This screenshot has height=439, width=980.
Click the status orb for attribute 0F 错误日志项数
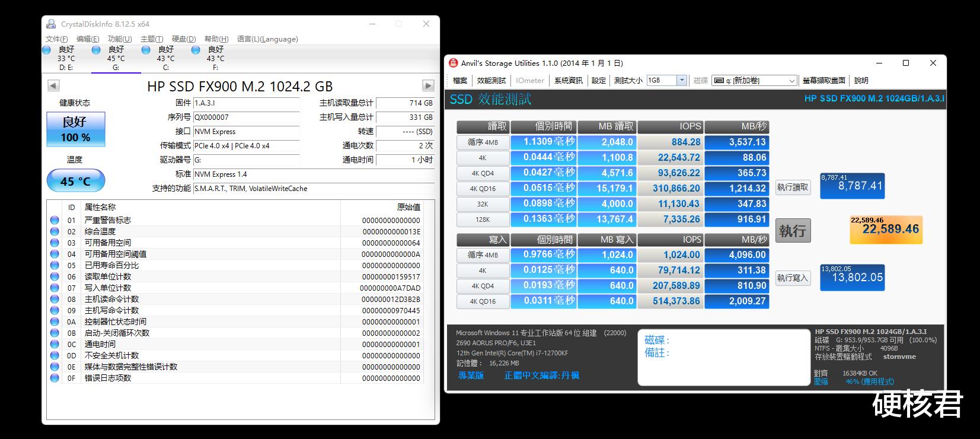[55, 378]
